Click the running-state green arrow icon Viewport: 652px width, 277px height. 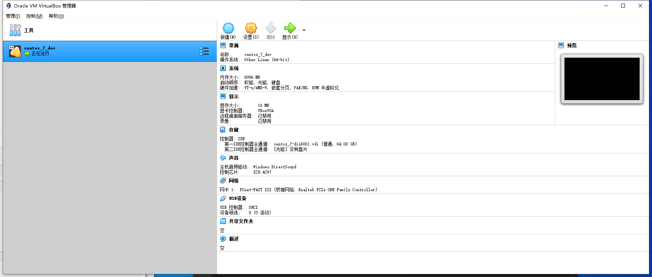pos(27,54)
